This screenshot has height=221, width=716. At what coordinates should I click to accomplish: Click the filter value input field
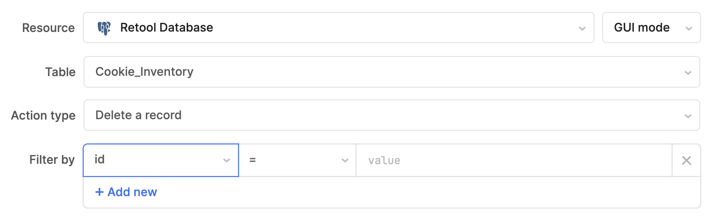point(514,160)
